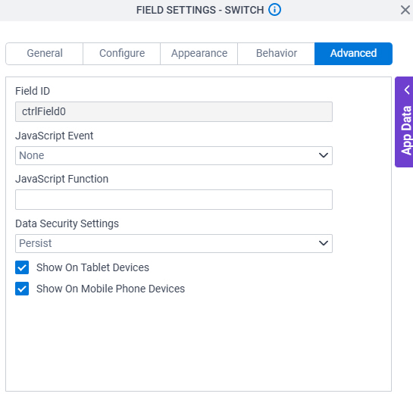Toggle the Show On Tablet Devices label
Screen dimensions: 413x403
coord(92,267)
